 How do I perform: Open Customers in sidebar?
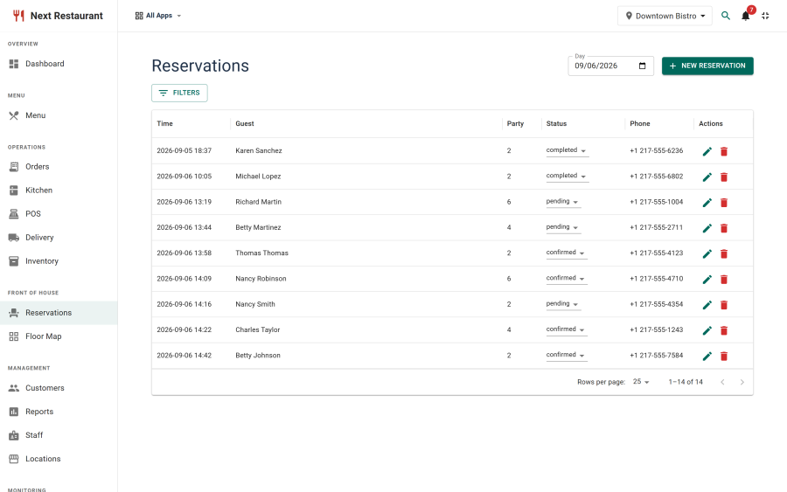click(59, 388)
